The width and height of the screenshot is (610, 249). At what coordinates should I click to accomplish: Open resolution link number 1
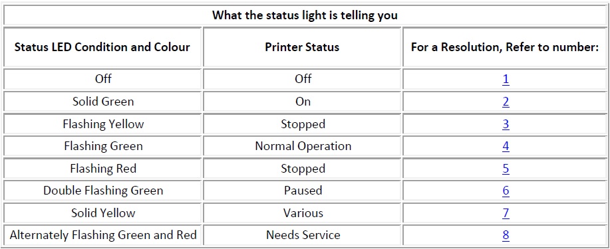point(506,79)
